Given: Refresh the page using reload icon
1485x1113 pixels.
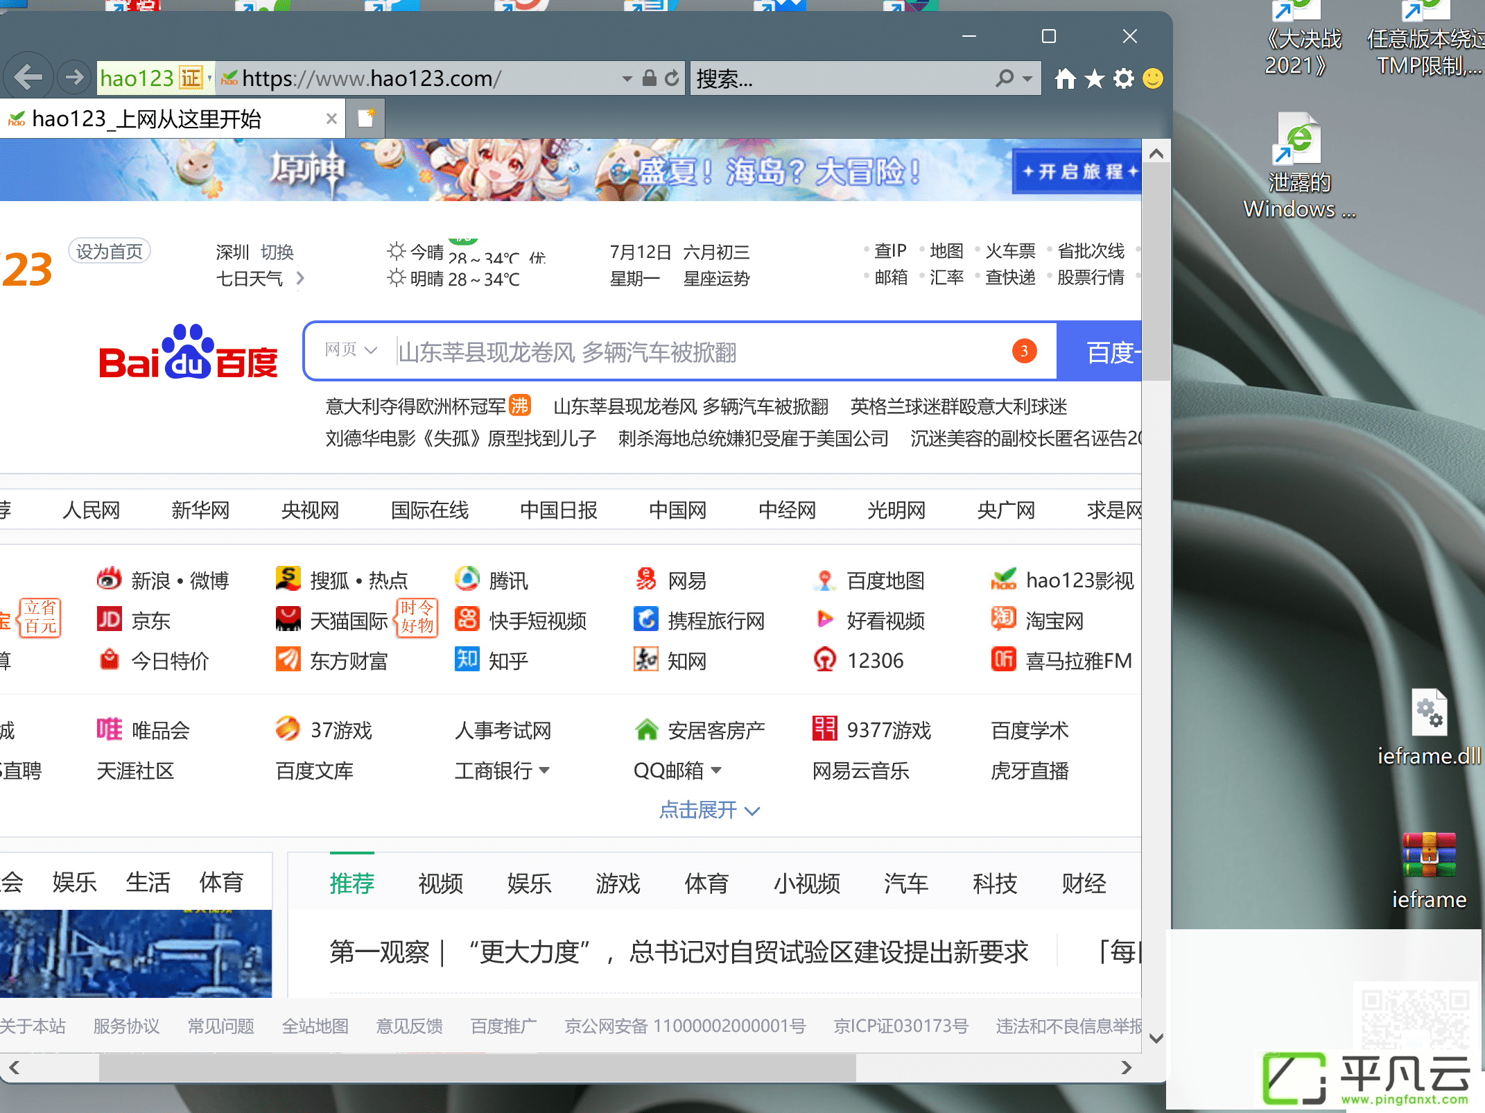Looking at the screenshot, I should click(671, 78).
